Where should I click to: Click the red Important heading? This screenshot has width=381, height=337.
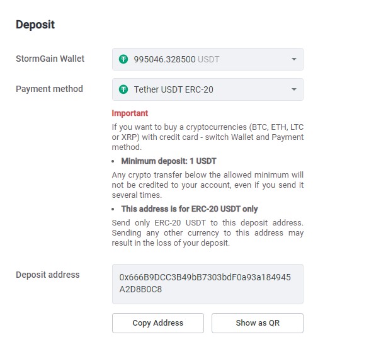click(130, 113)
